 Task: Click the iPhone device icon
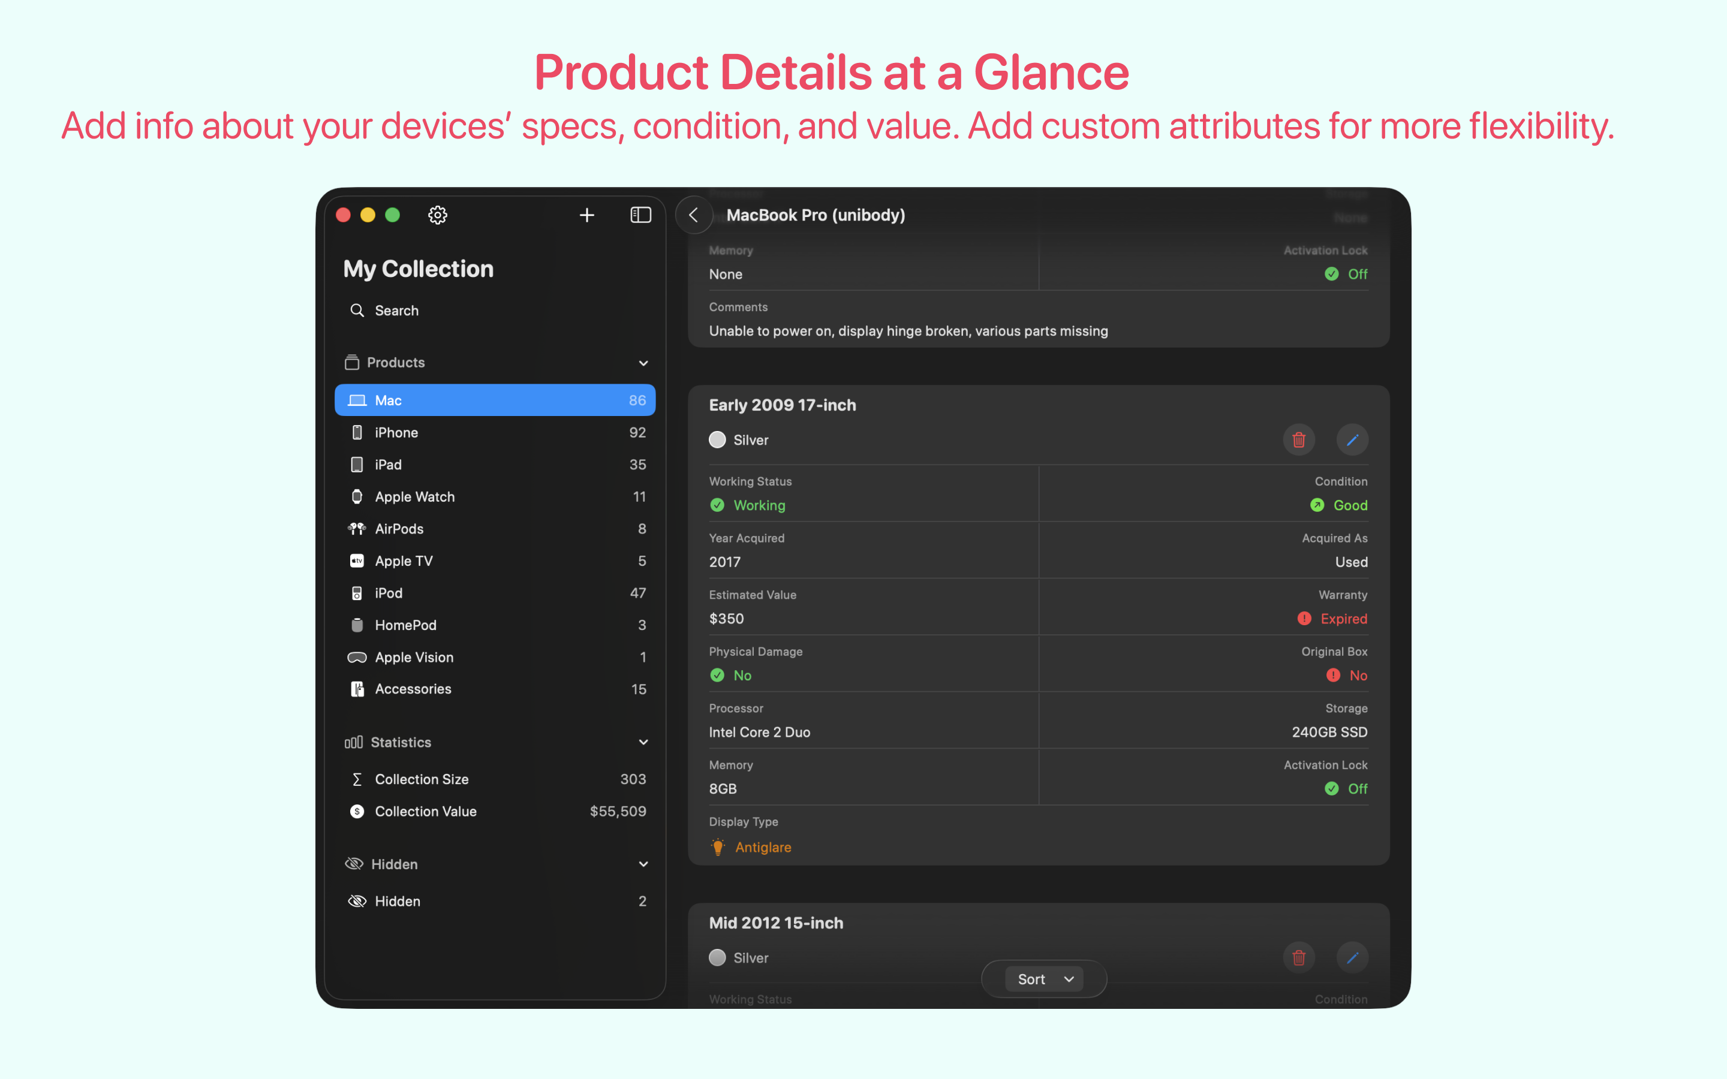[x=357, y=432]
